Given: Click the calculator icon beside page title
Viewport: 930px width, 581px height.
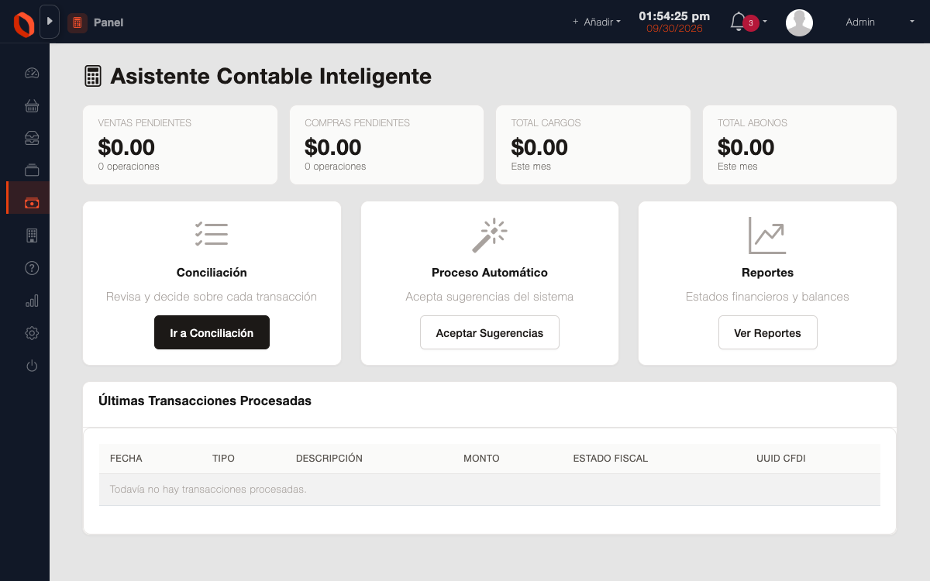Looking at the screenshot, I should click(x=93, y=76).
